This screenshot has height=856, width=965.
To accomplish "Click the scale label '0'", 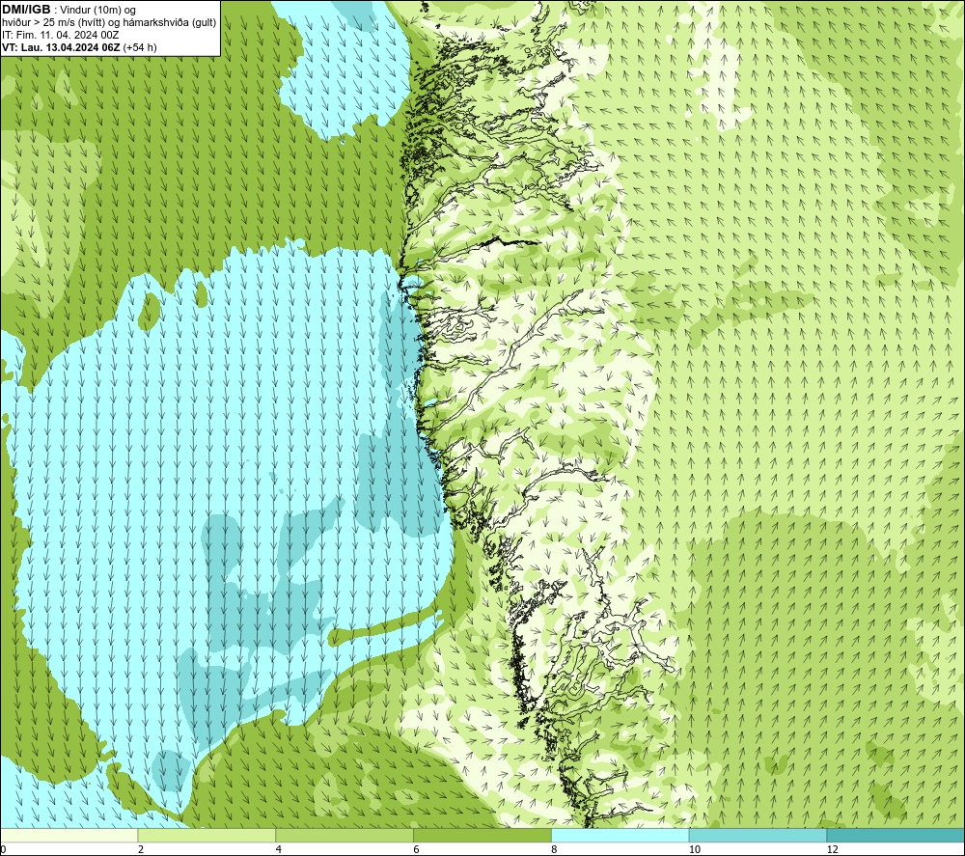I will tap(3, 849).
